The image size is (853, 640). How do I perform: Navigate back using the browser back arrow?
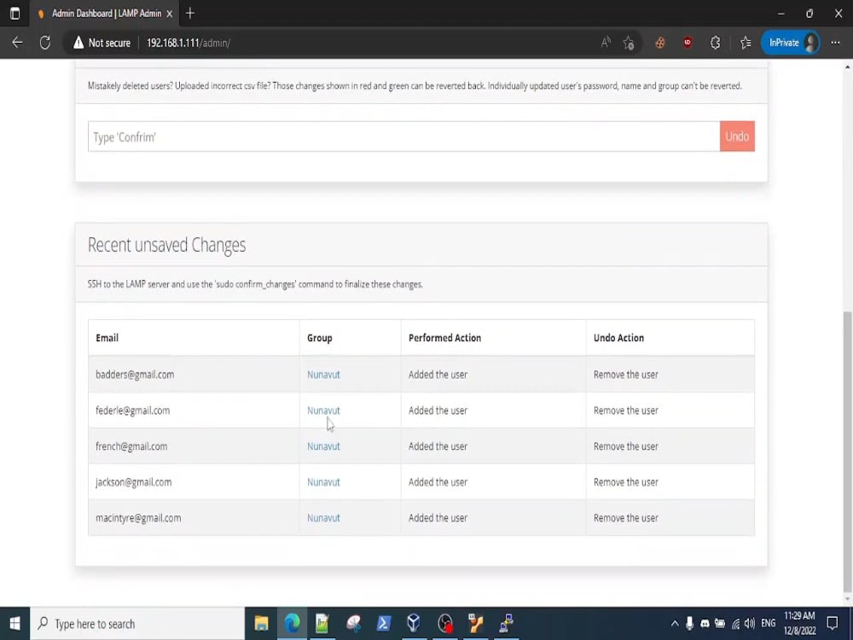(17, 42)
